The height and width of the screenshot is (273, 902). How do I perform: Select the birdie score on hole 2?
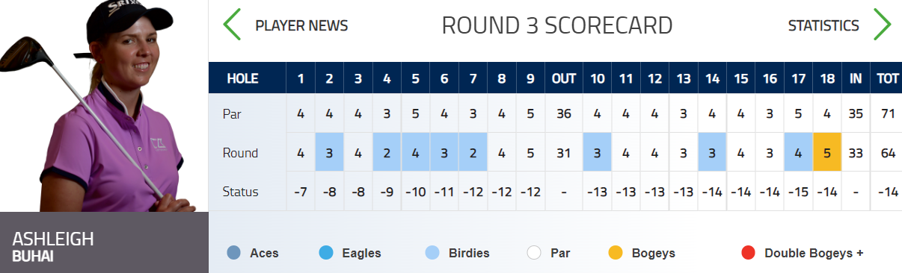[329, 153]
